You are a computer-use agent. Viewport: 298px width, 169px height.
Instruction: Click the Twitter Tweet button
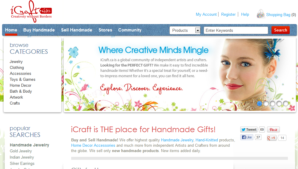(249, 129)
